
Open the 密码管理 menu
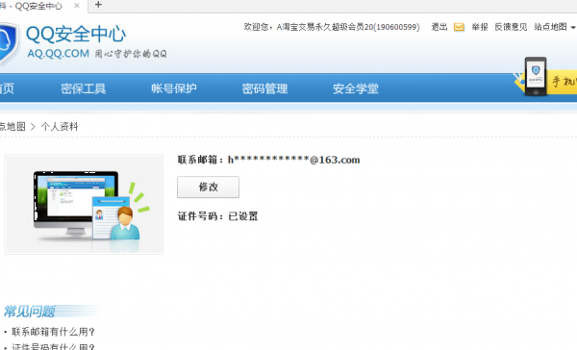coord(265,88)
